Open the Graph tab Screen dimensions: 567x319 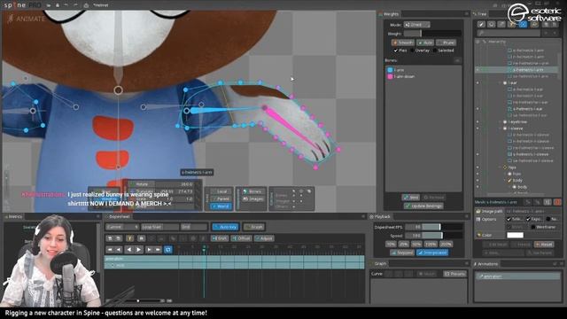click(378, 264)
